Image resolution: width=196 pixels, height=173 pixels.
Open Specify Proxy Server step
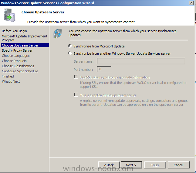pyautogui.click(x=17, y=50)
